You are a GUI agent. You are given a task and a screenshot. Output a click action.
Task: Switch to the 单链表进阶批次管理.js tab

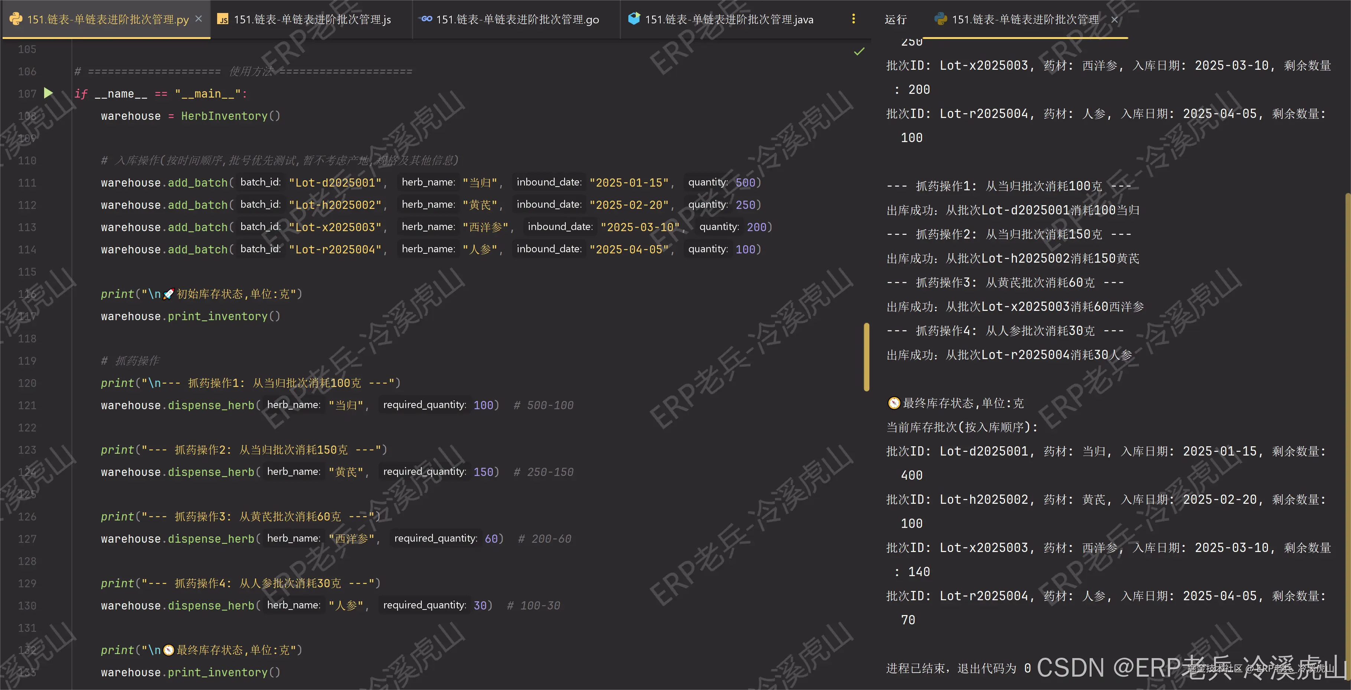[x=312, y=19]
